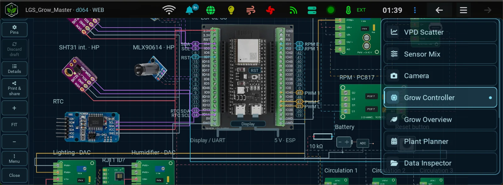This screenshot has height=185, width=503.
Task: Click the Display connector label on ESP32
Action: click(248, 124)
